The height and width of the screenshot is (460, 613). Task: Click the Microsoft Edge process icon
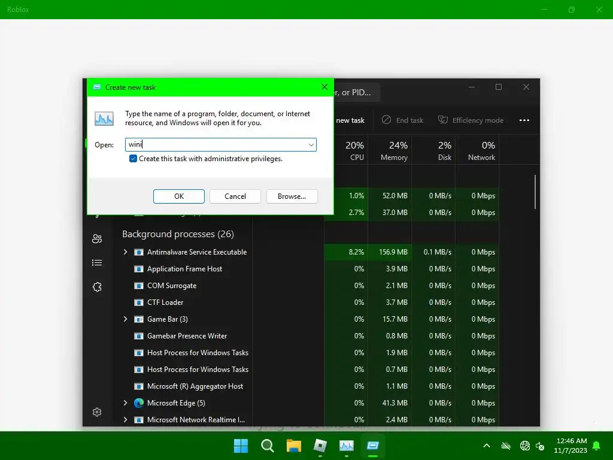coord(139,403)
